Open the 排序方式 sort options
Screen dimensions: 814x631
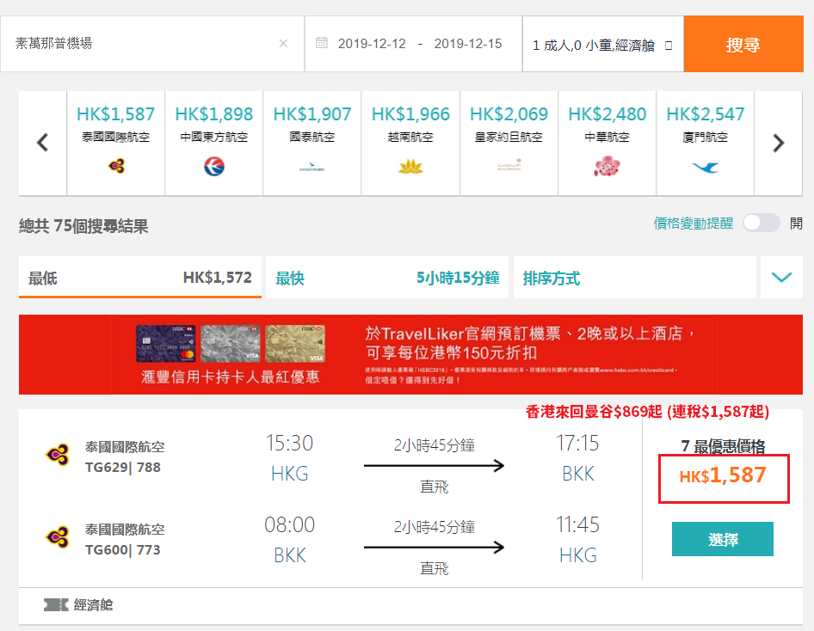[x=634, y=278]
